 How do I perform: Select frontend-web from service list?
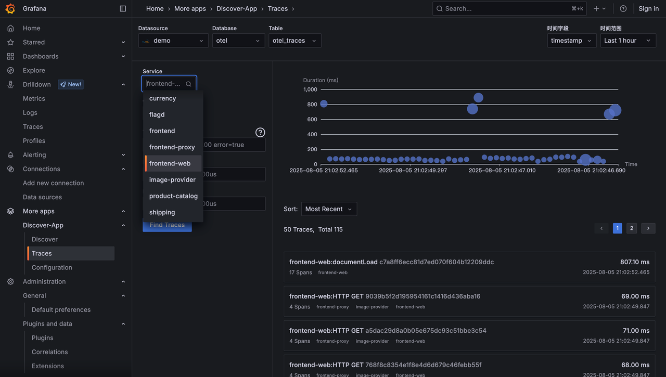(173, 163)
